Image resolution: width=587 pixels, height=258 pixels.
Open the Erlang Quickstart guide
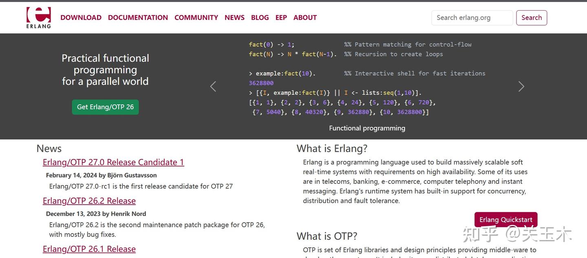[505, 219]
